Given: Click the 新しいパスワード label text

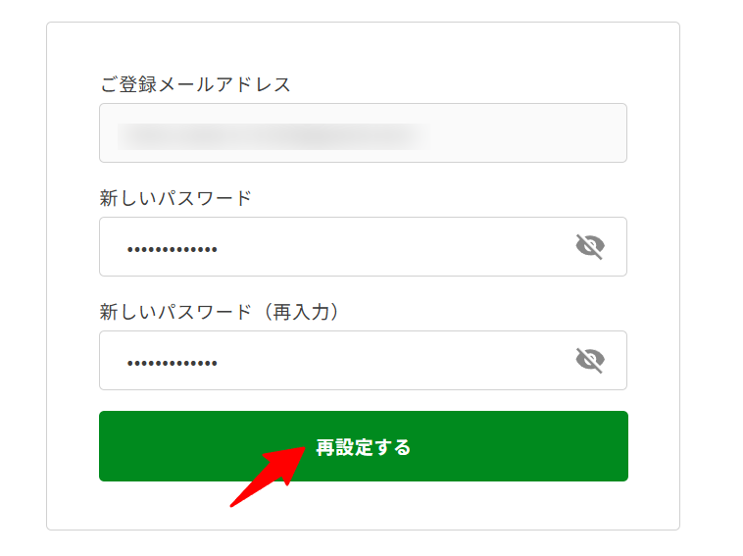Looking at the screenshot, I should coord(175,198).
